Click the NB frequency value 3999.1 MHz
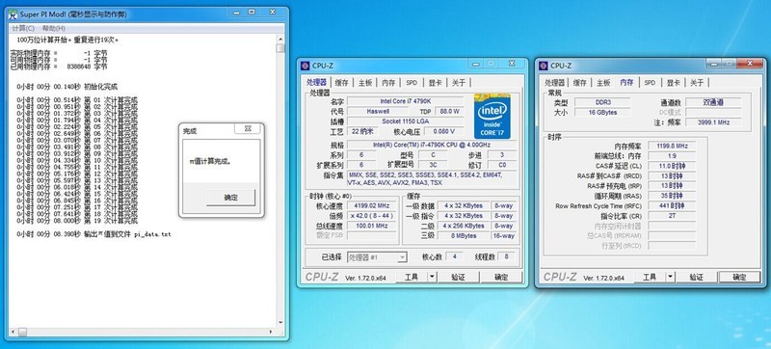Screen dimensions: 771x349 click(713, 122)
